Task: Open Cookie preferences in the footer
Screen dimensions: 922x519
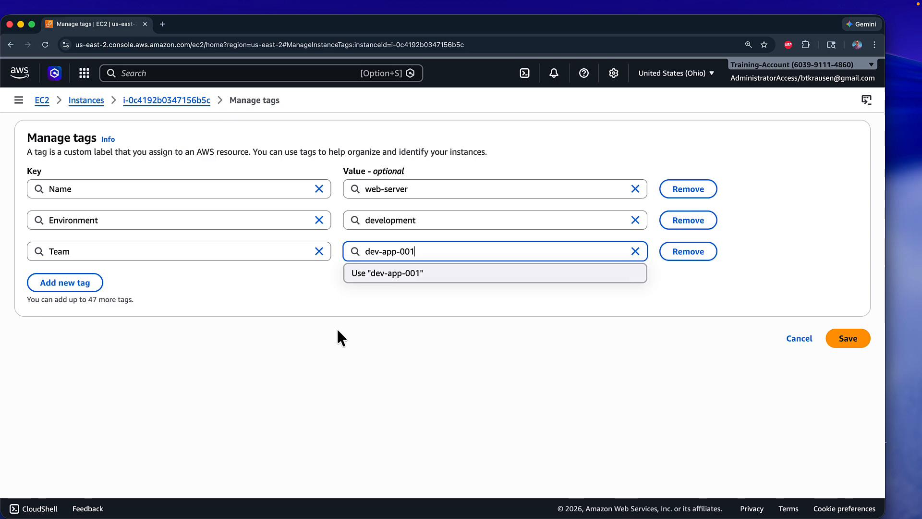Action: (x=844, y=509)
